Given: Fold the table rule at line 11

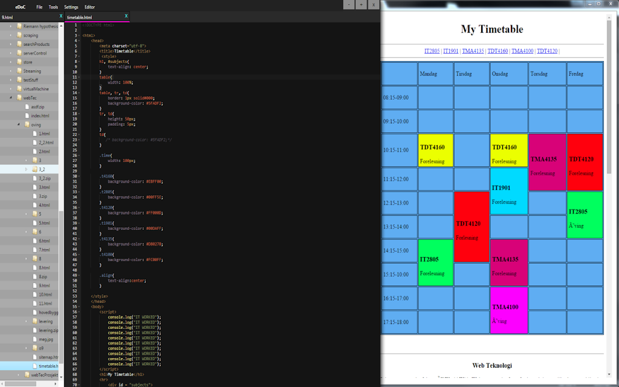Looking at the screenshot, I should click(79, 77).
